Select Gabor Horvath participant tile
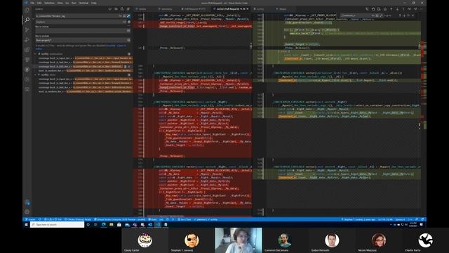This screenshot has height=253, width=449. (x=332, y=240)
